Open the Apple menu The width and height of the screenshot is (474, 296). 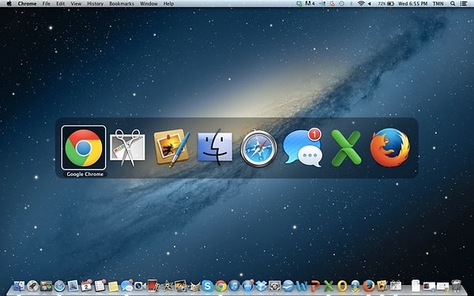(x=9, y=4)
